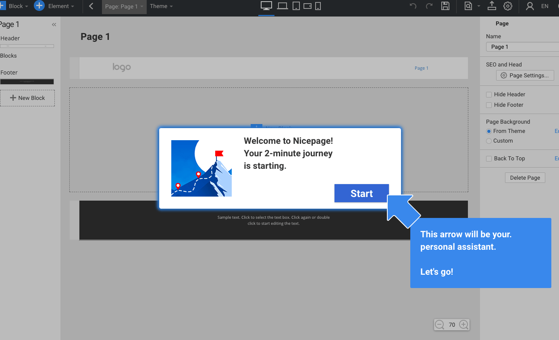Open page preview with the magnifier document icon
This screenshot has width=559, height=340.
pos(469,6)
